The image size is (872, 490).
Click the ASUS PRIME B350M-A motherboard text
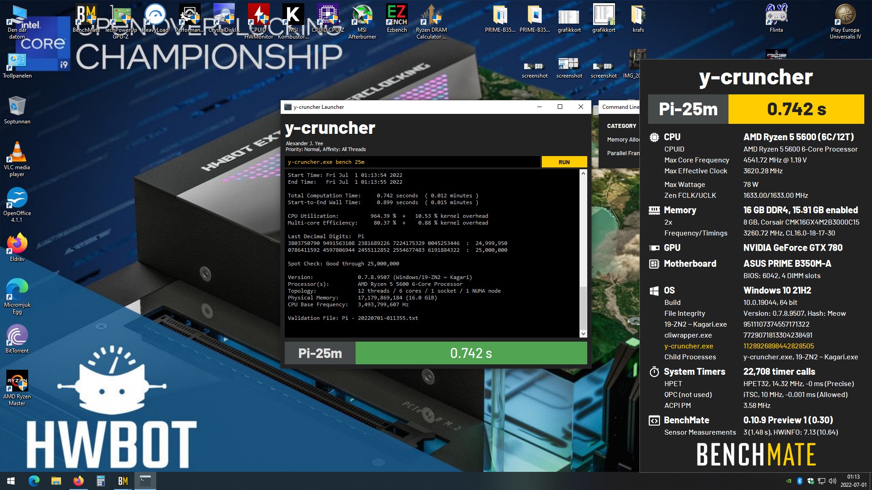(x=787, y=264)
